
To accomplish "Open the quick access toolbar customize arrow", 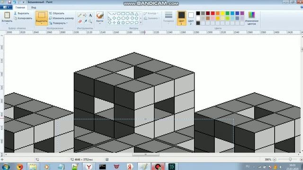I will 24,2.
